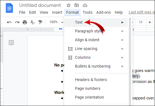Check the cloud save status icon
155x106 pixels.
pyautogui.click(x=85, y=5)
